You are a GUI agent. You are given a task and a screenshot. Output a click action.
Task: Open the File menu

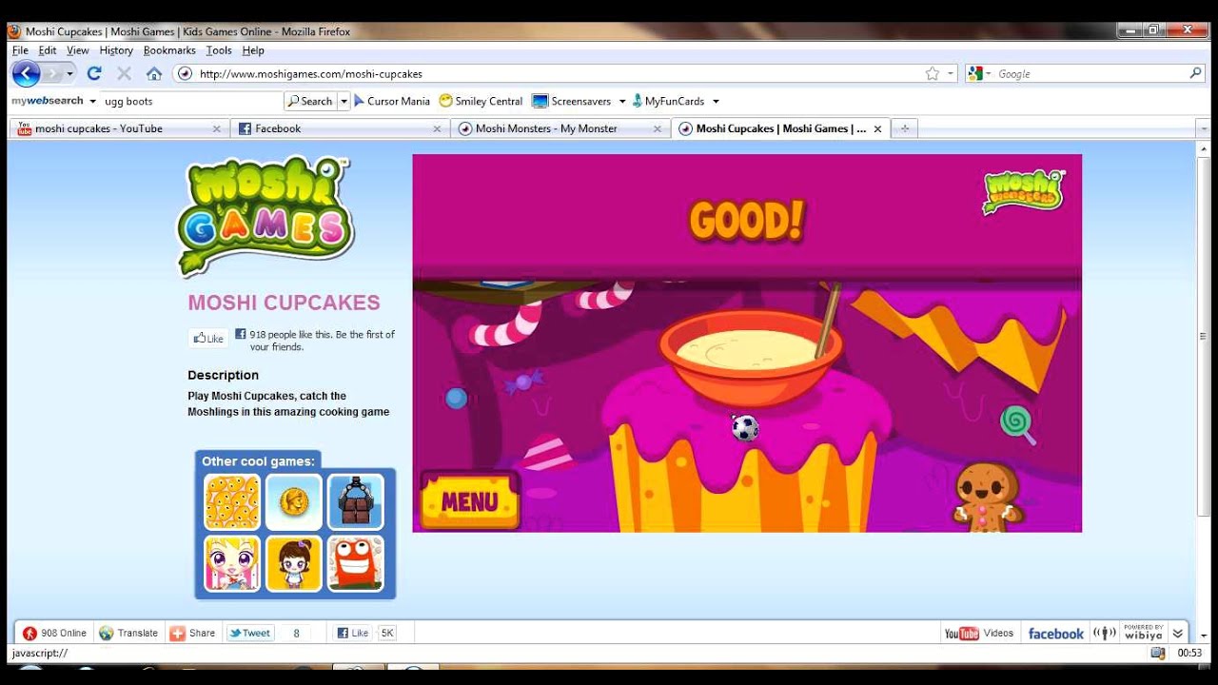click(20, 50)
